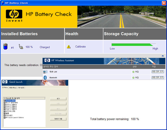Toggle the 음소거 설정/해제 checkbox
Viewport: 167px width, 130px height.
coord(4,103)
